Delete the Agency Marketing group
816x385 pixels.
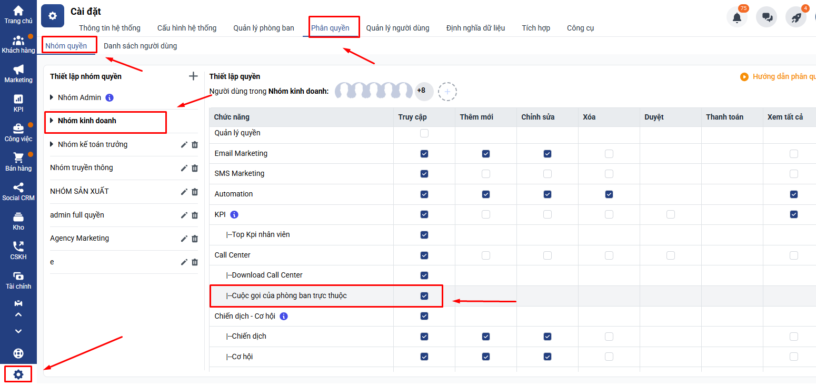[x=195, y=239]
